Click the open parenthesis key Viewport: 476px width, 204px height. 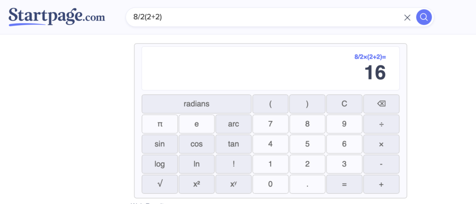(x=270, y=104)
